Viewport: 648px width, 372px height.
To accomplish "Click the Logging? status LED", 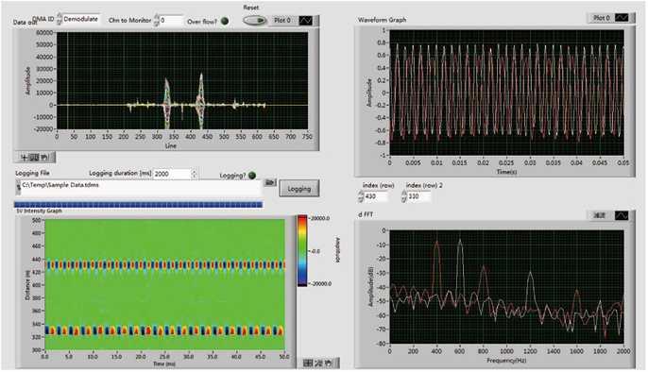I will (x=252, y=176).
